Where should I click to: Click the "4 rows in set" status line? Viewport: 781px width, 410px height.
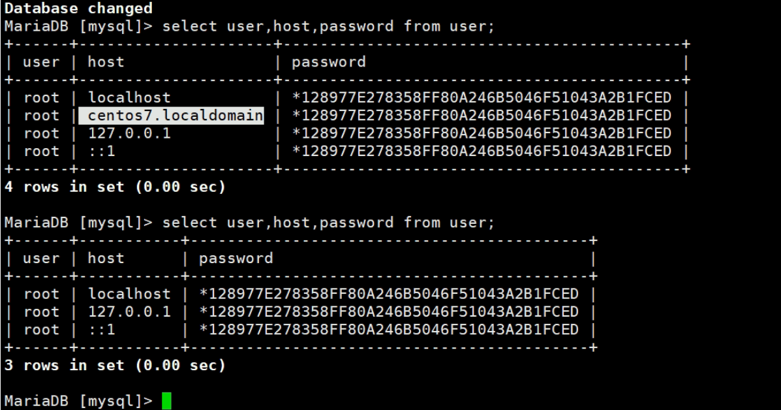[x=115, y=187]
